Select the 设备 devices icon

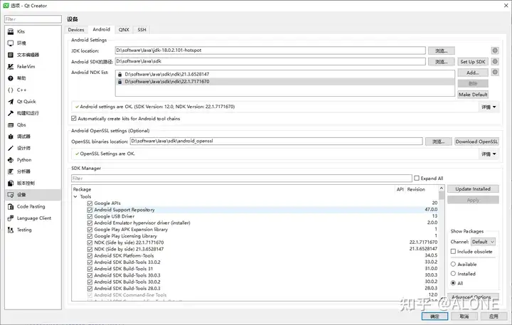click(x=11, y=195)
